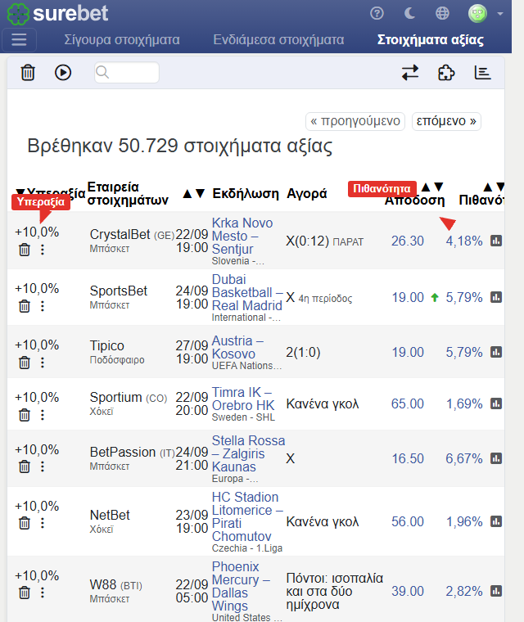The image size is (524, 622).
Task: Delete the BetPassion row trash icon
Action: click(x=25, y=466)
